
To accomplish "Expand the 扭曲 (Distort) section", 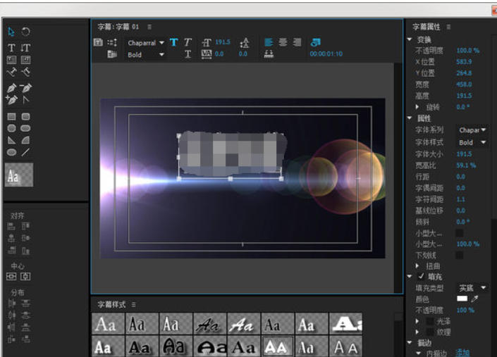I will click(x=418, y=266).
